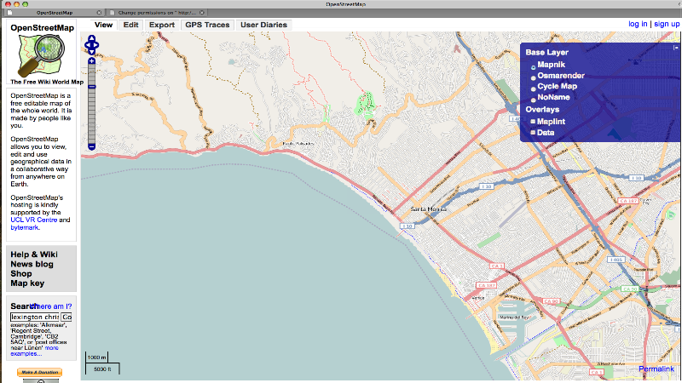
Task: Select the Cycle Map base layer
Action: tap(534, 88)
